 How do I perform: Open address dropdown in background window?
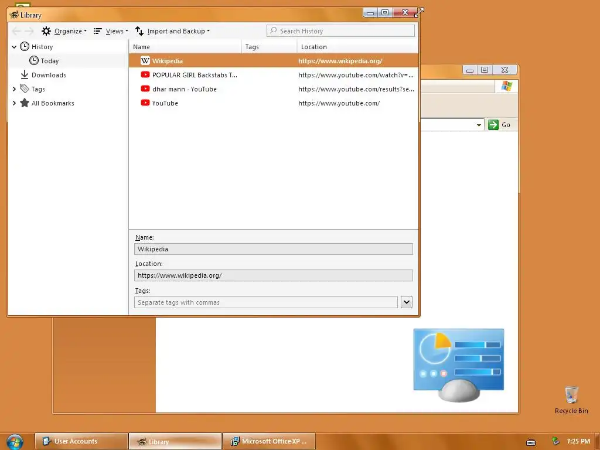pos(479,125)
